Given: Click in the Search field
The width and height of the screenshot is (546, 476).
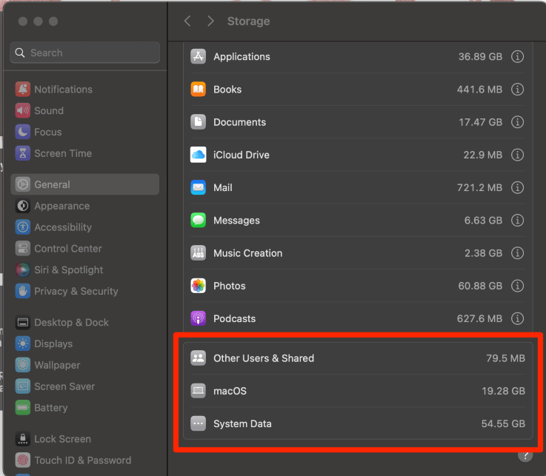Looking at the screenshot, I should pyautogui.click(x=85, y=53).
